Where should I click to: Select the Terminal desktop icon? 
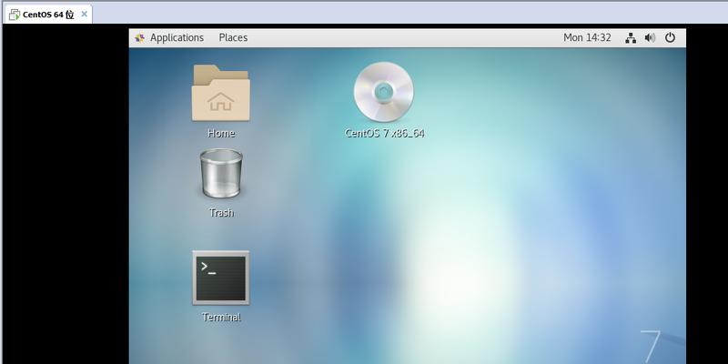[221, 278]
